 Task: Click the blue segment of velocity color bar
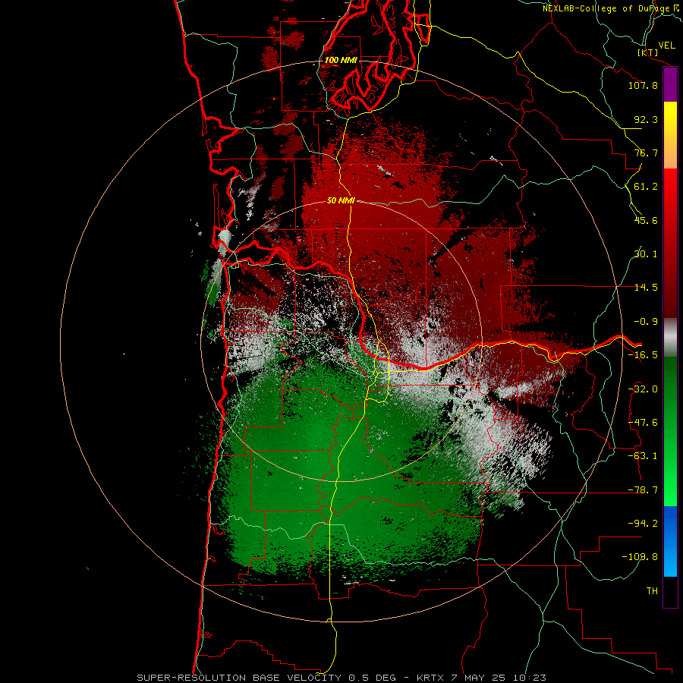(x=670, y=541)
